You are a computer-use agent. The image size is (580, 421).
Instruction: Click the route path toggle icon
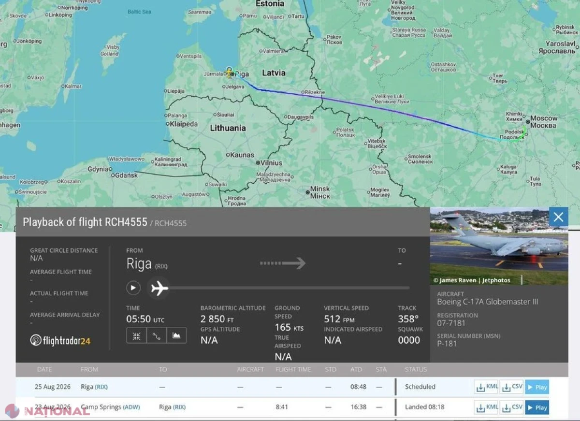[x=157, y=335]
